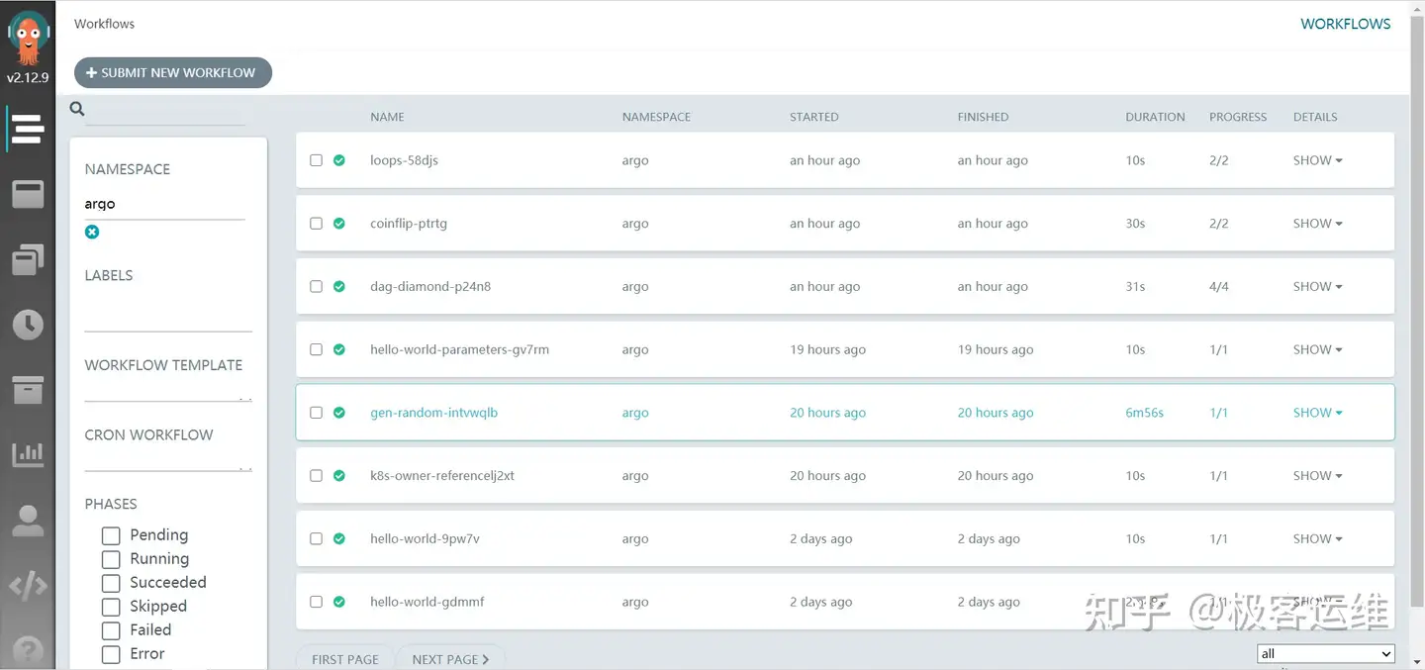
Task: Open the Workflows list sidebar icon
Action: (x=28, y=129)
